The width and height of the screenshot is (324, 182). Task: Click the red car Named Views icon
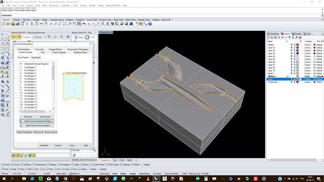84,24
